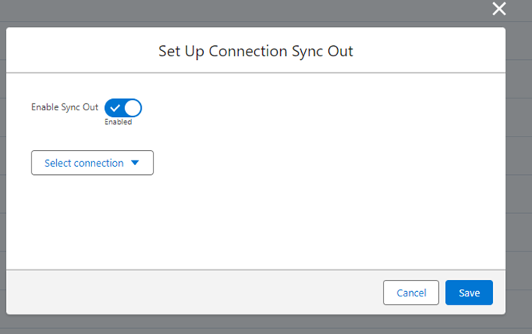Save the connection sync settings

click(469, 293)
